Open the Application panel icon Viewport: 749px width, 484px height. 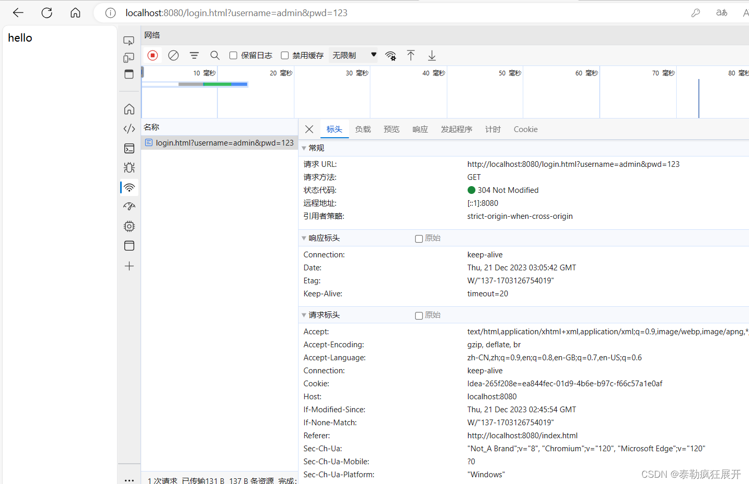129,245
